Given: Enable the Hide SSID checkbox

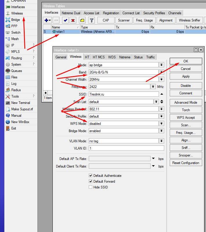Looking at the screenshot, I should click(x=91, y=187).
